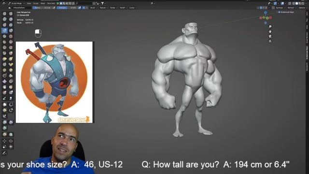Select the Box Mask tool
This screenshot has height=174, width=309.
[4, 104]
